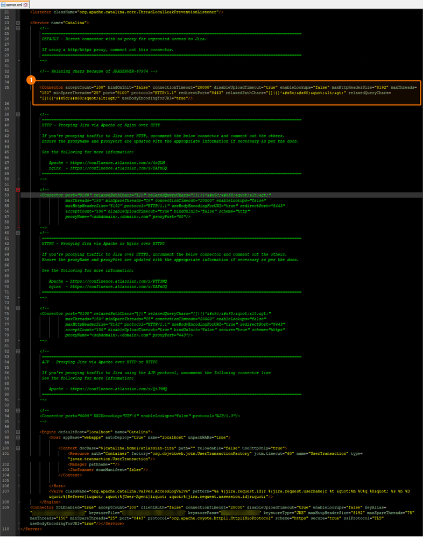423x537 pixels.
Task: Collapse the Context element fold at line 100
Action: 18,448
